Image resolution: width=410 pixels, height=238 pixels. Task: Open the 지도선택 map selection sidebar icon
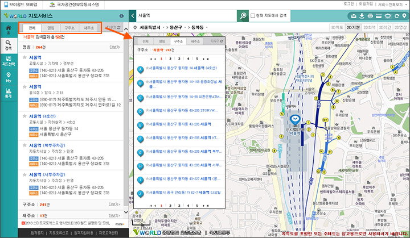[9, 61]
